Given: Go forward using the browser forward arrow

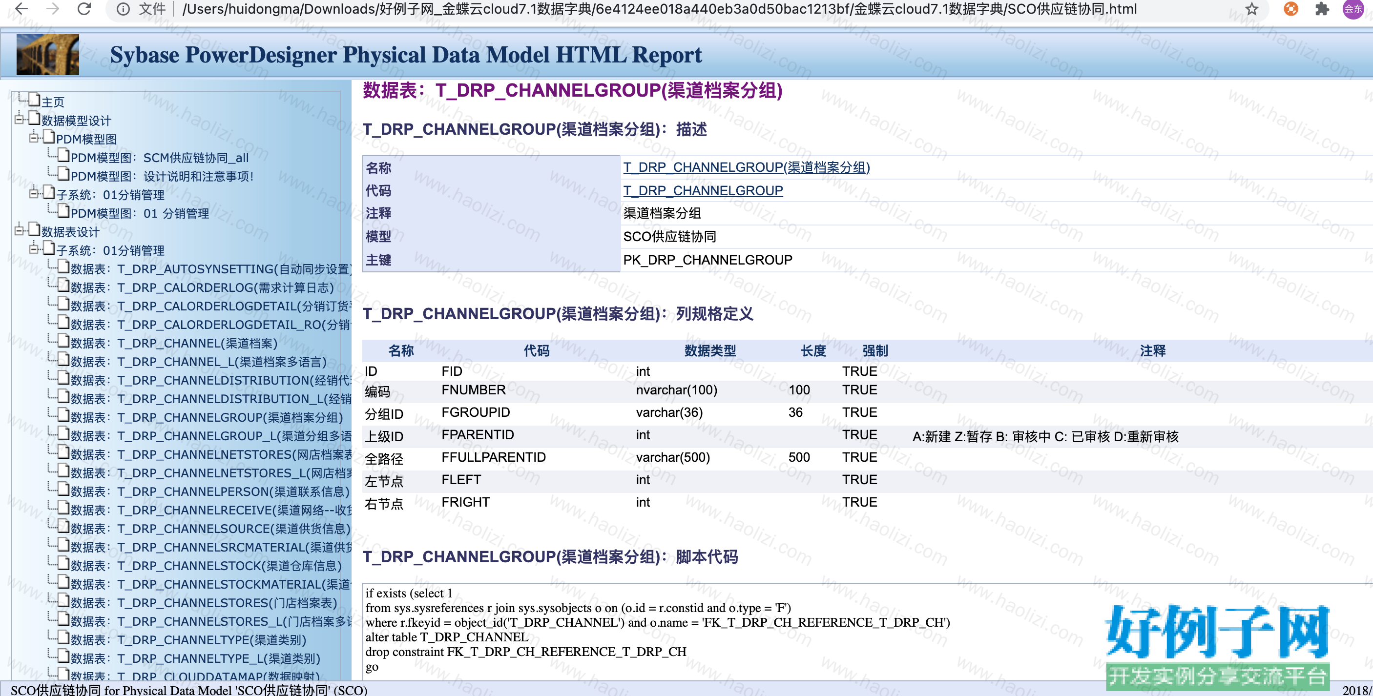Looking at the screenshot, I should click(53, 8).
